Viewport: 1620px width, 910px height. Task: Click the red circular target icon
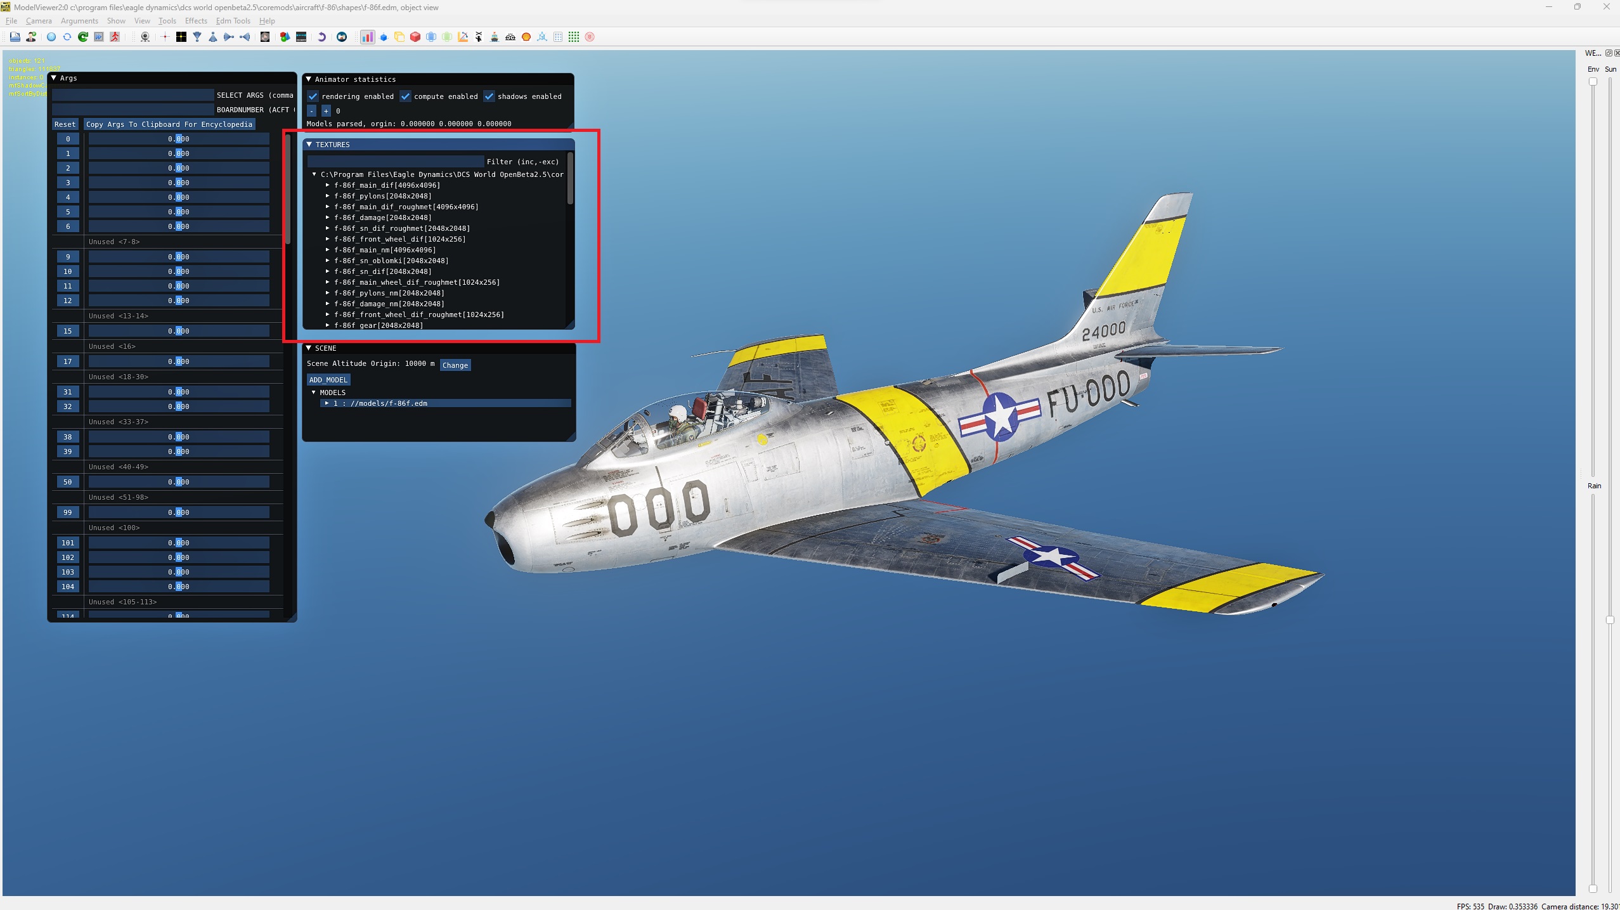(590, 37)
